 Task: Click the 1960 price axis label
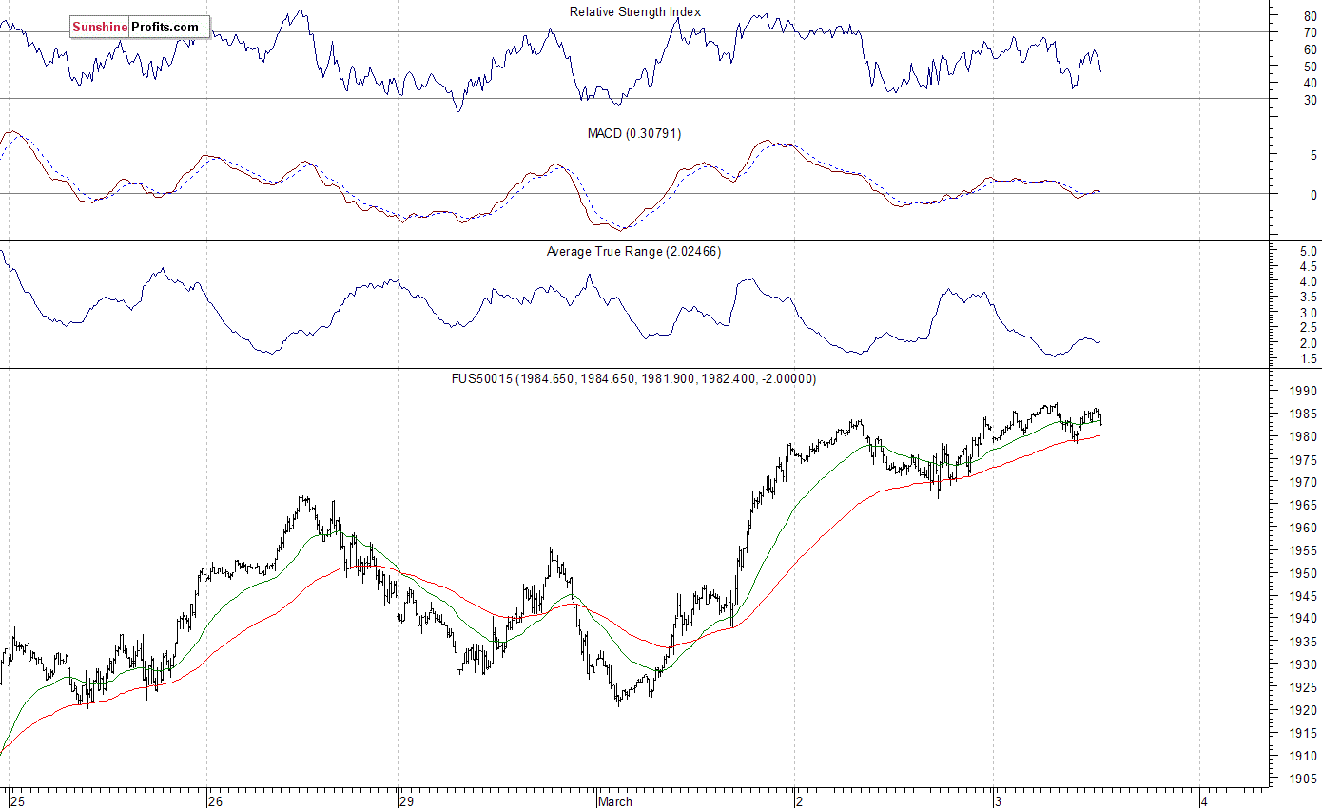(1302, 528)
